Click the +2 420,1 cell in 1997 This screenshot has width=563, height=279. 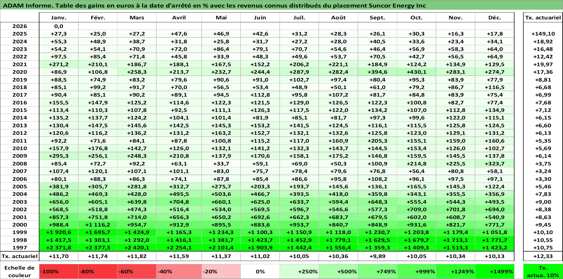pos(137,248)
